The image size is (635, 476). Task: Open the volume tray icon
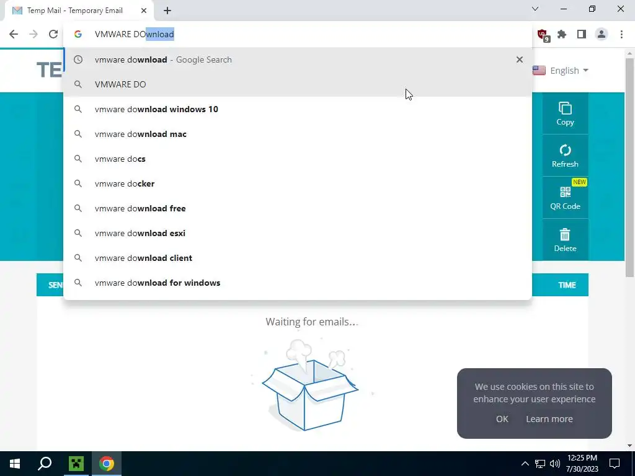pos(555,464)
